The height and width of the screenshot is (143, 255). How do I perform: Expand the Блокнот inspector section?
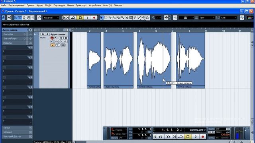pos(17,132)
